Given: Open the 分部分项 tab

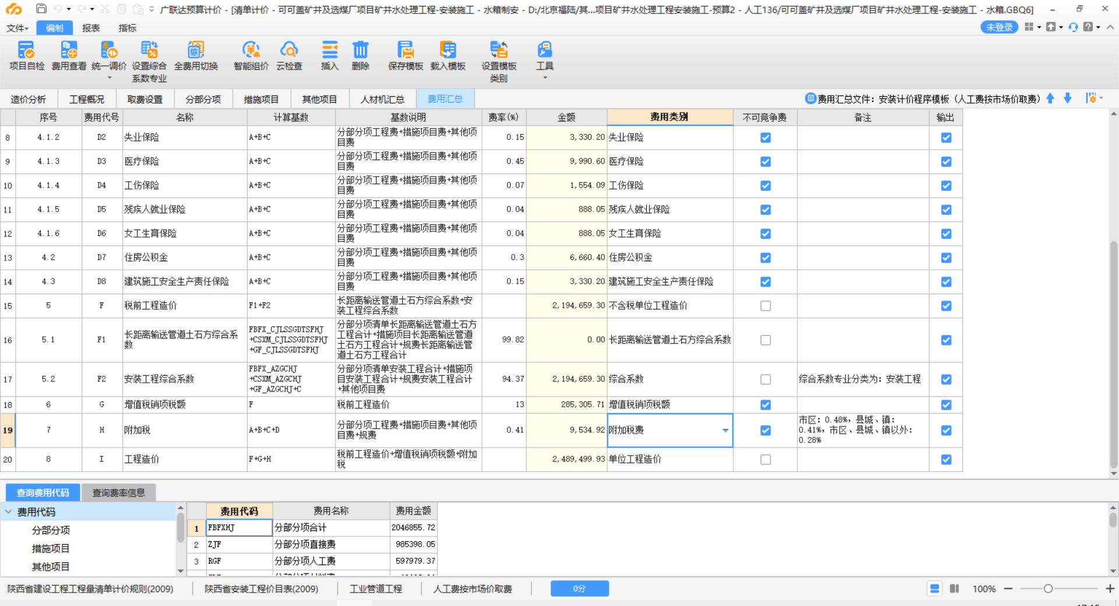Looking at the screenshot, I should [x=203, y=99].
